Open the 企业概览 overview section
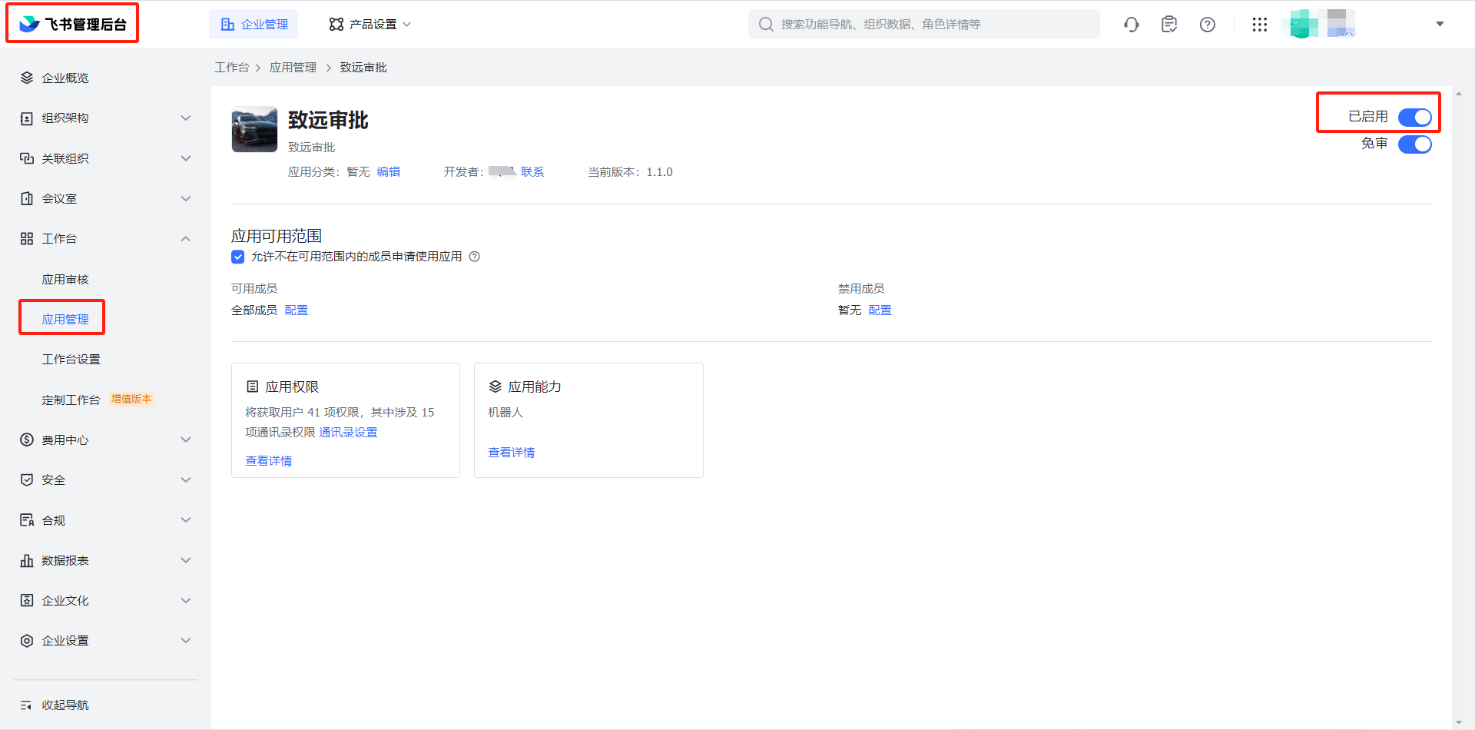This screenshot has height=730, width=1475. [x=64, y=77]
